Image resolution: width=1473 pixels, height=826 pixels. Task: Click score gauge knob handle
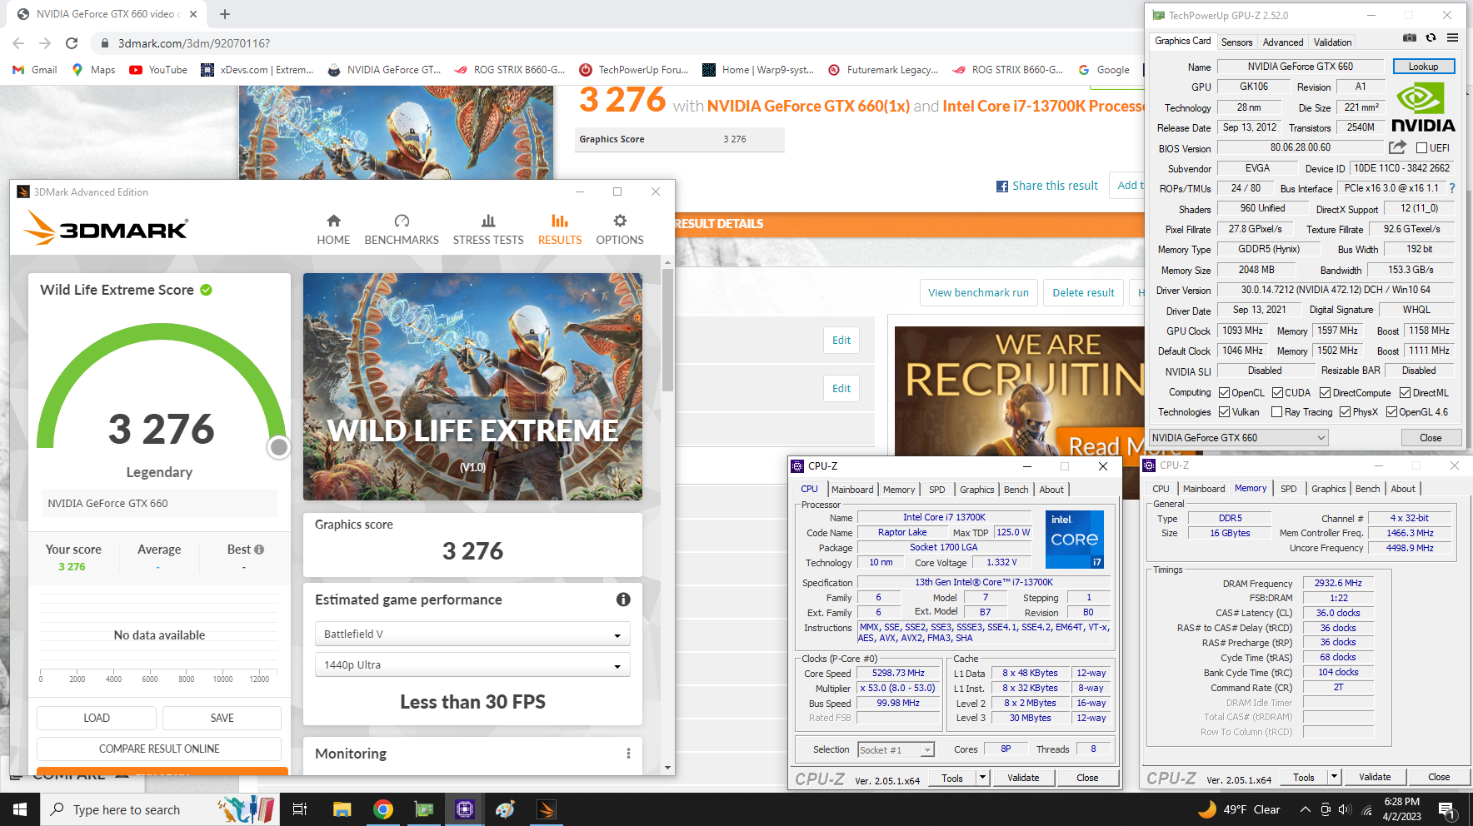pyautogui.click(x=279, y=447)
